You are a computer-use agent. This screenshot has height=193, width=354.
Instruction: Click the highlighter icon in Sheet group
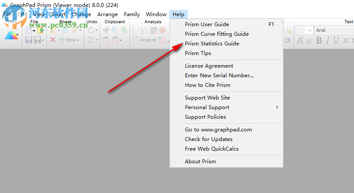53,30
